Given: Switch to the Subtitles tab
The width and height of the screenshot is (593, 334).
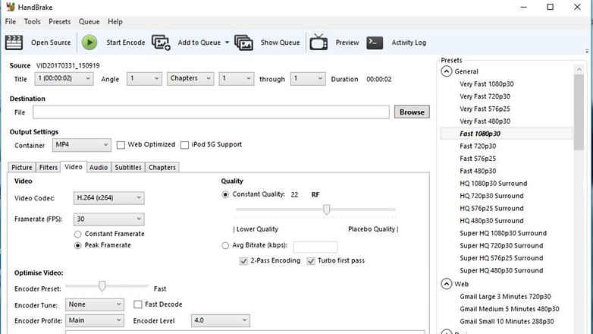Looking at the screenshot, I should point(128,167).
